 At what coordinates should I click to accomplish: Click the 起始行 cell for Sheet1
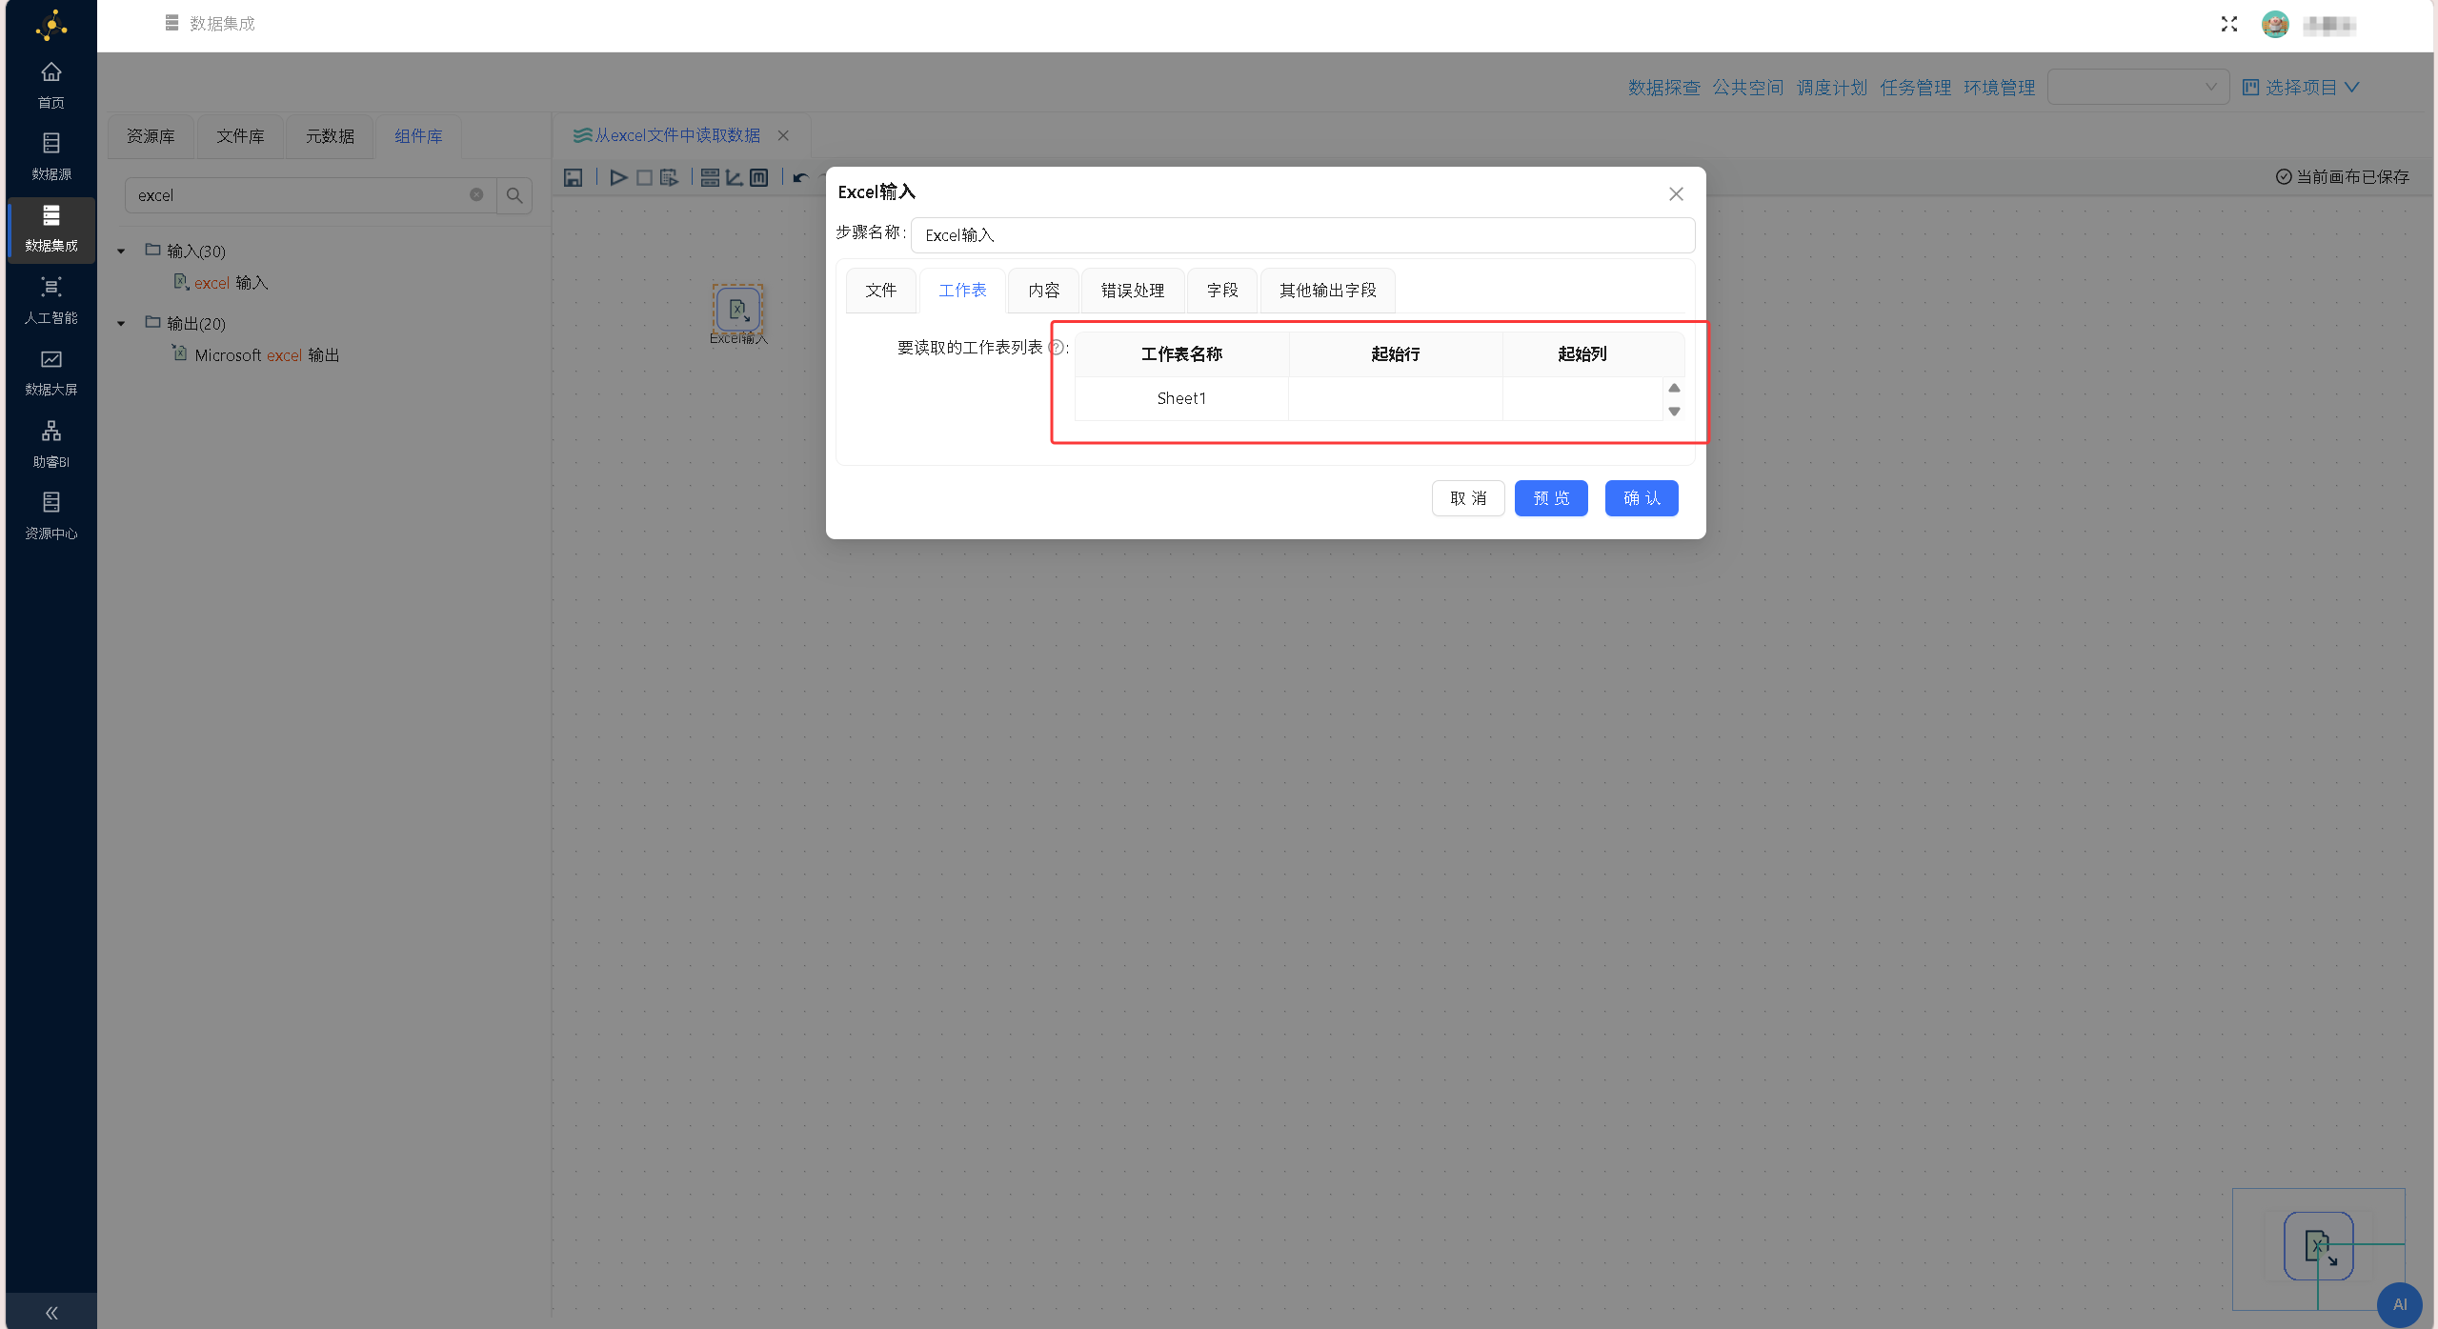click(1395, 398)
